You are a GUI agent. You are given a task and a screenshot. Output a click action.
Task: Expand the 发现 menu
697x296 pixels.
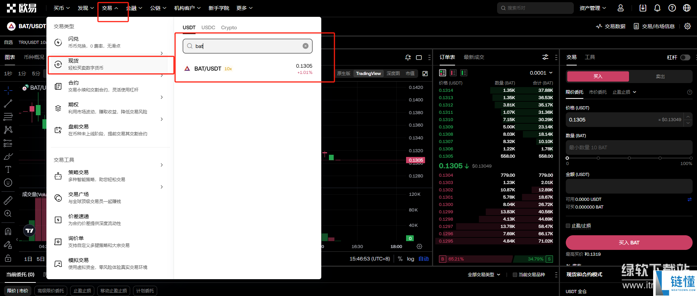[x=86, y=8]
